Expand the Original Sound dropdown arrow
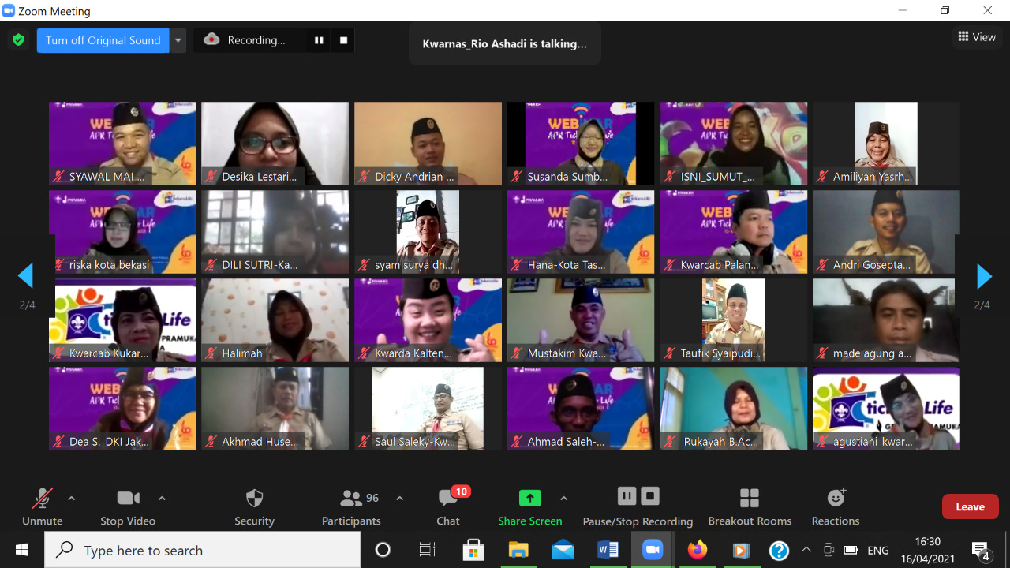1010x568 pixels. (x=178, y=40)
